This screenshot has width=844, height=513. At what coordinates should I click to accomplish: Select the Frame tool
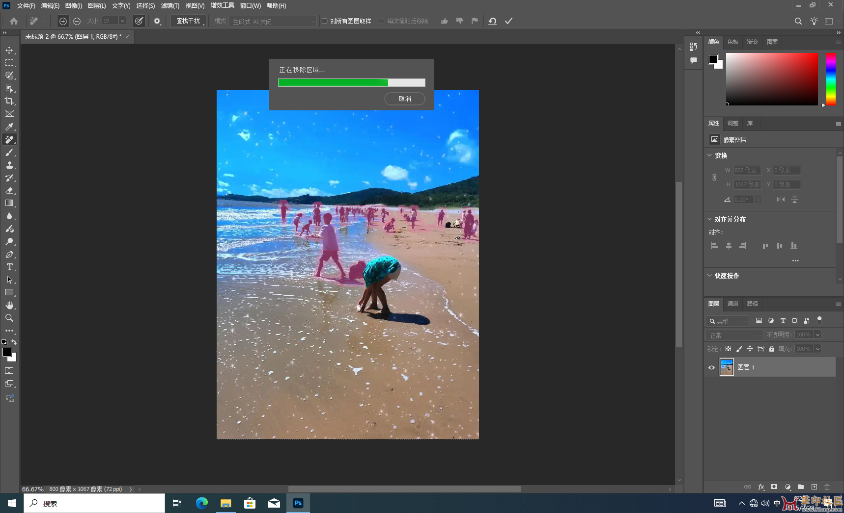click(9, 114)
